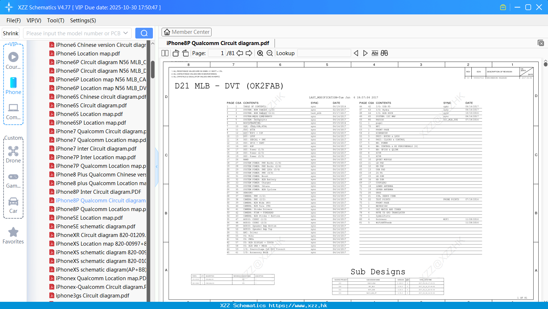Click the blue search button
This screenshot has width=548, height=309.
click(x=144, y=33)
